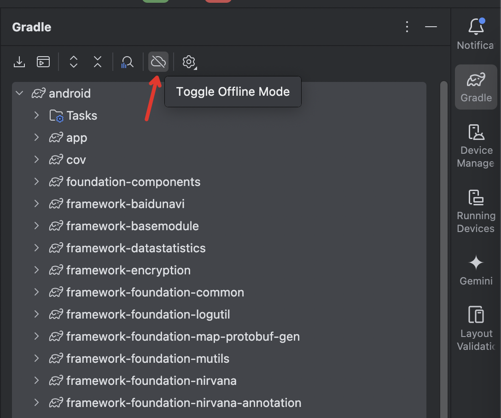The image size is (501, 418).
Task: Collapse all Gradle tree nodes icon
Action: click(98, 62)
